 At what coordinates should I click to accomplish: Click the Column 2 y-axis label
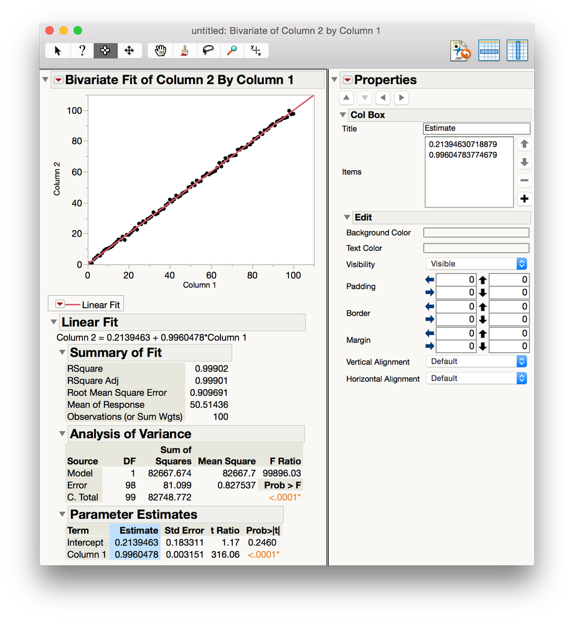click(x=57, y=179)
